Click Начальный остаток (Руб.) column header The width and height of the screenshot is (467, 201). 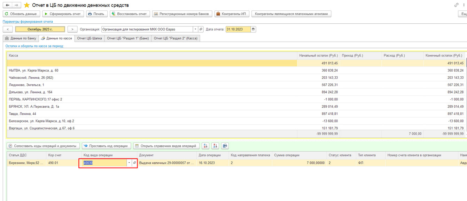pos(318,56)
